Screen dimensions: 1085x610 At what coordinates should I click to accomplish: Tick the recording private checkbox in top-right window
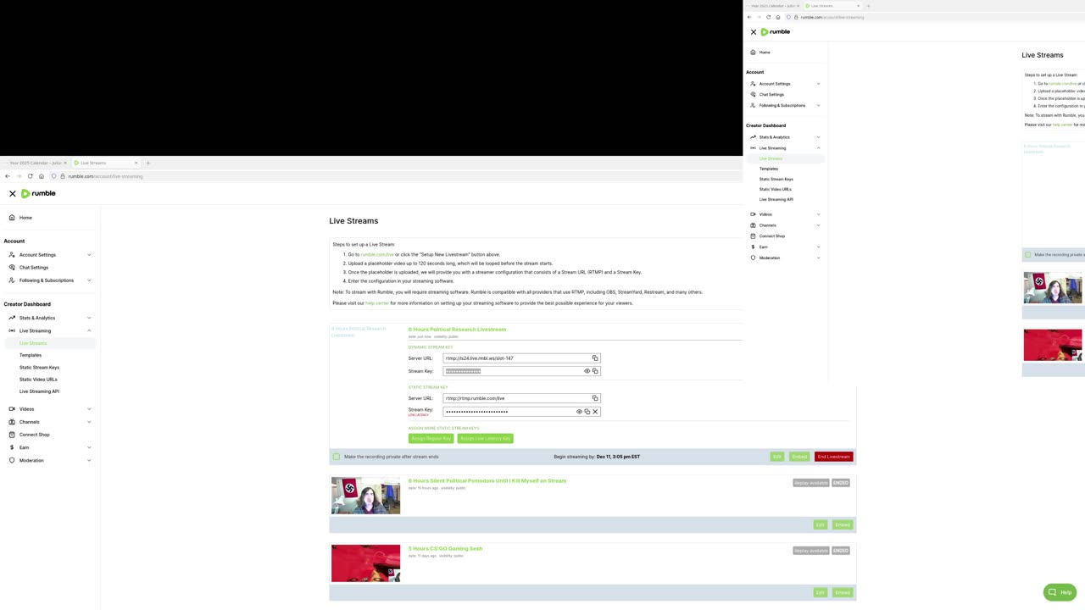pyautogui.click(x=1028, y=254)
